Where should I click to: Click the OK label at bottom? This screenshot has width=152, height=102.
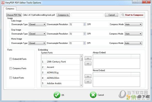pyautogui.click(x=63, y=95)
